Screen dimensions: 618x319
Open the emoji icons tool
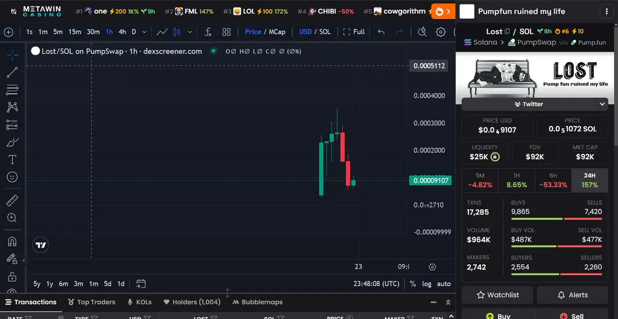tap(12, 177)
